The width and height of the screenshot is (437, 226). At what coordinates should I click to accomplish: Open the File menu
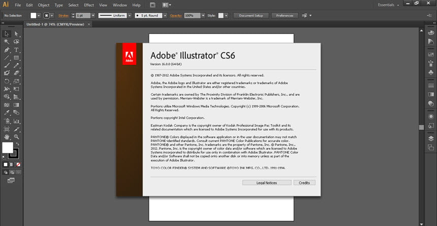18,5
